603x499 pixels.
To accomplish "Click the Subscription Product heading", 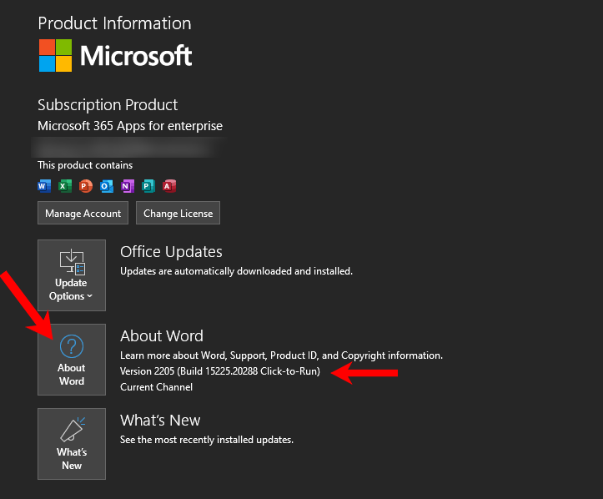I will pyautogui.click(x=108, y=105).
